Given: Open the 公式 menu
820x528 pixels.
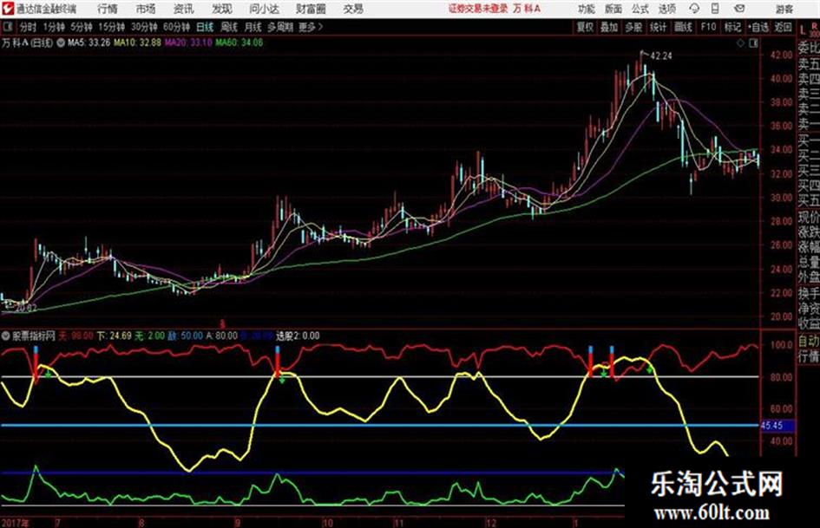Looking at the screenshot, I should pos(640,9).
